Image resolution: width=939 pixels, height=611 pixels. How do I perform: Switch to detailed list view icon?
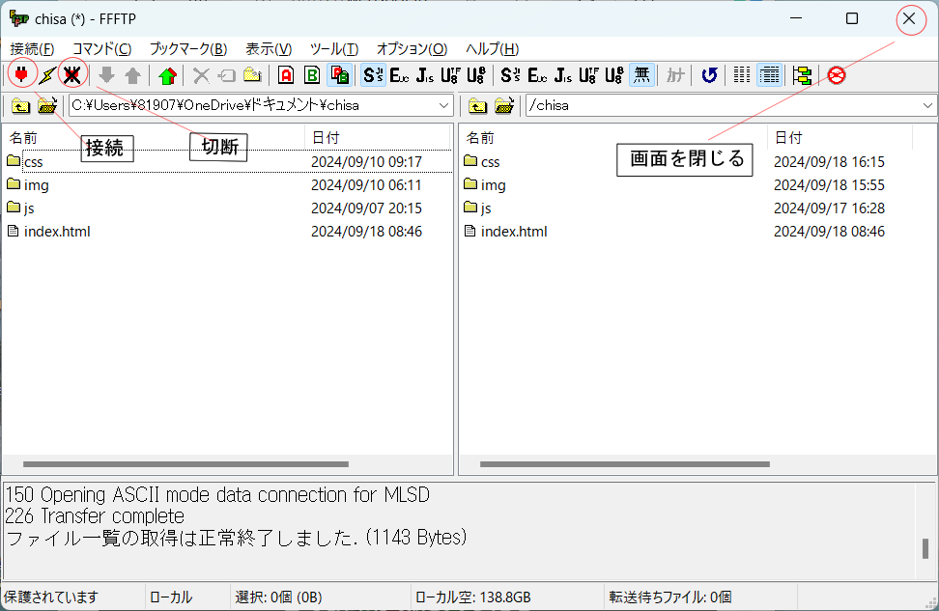pyautogui.click(x=770, y=74)
